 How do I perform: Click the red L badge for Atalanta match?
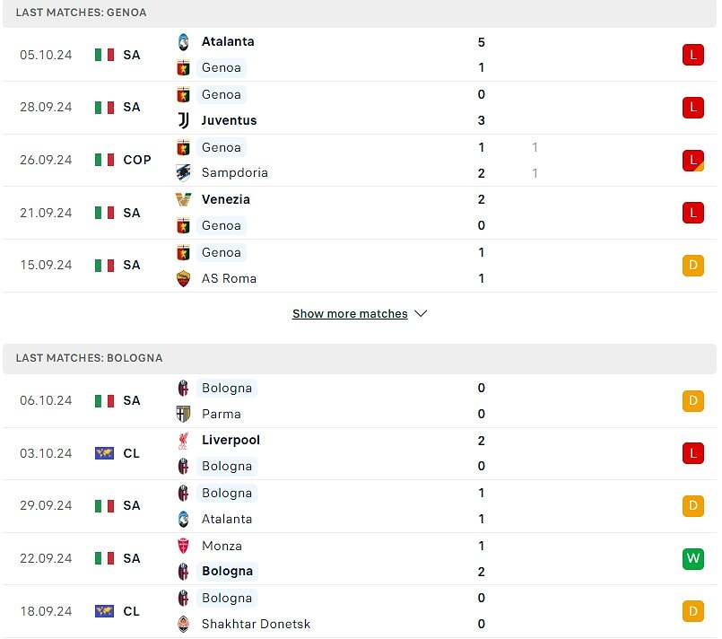[692, 55]
